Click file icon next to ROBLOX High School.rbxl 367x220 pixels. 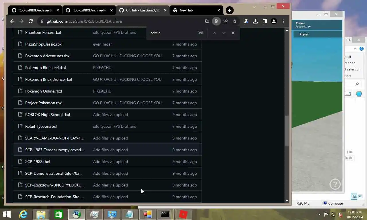point(20,115)
